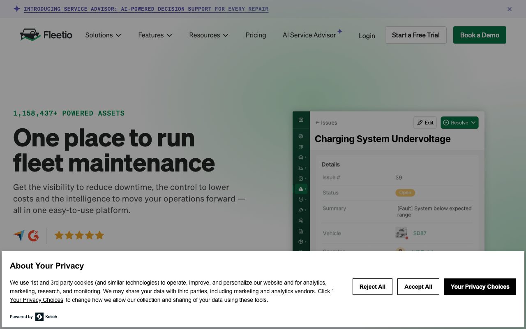
Task: Click Reject All cookies button
Action: pyautogui.click(x=372, y=287)
